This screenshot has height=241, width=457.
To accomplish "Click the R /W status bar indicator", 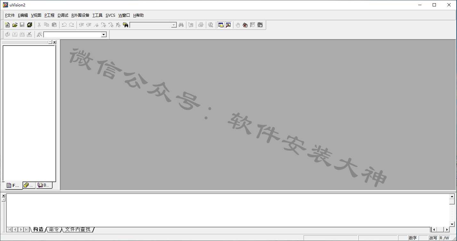I will point(445,238).
